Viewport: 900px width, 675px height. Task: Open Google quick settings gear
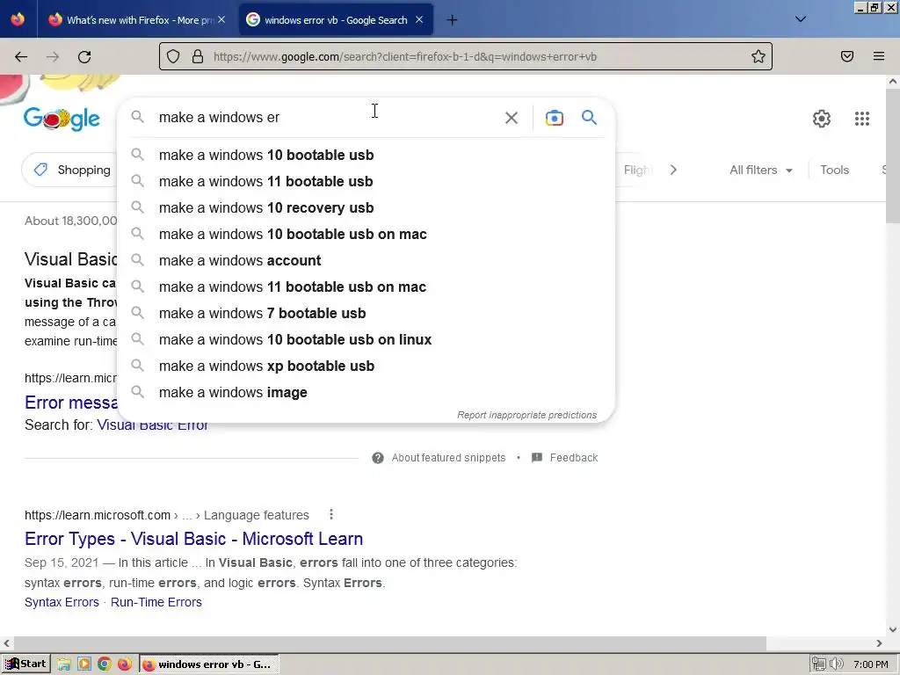(x=822, y=119)
